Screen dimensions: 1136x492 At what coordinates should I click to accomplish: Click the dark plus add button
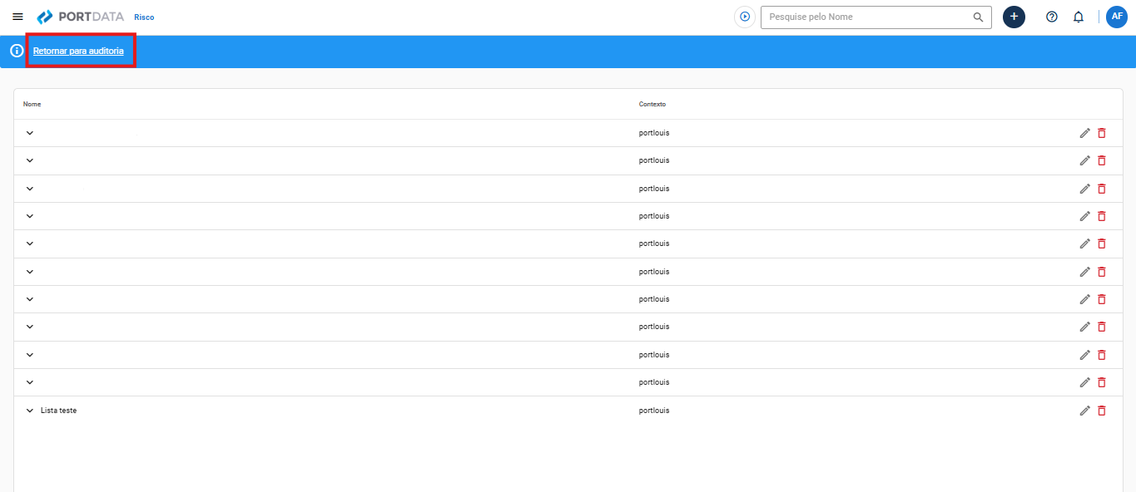(1014, 17)
